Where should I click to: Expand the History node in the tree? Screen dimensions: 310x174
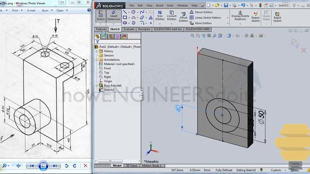(x=97, y=51)
